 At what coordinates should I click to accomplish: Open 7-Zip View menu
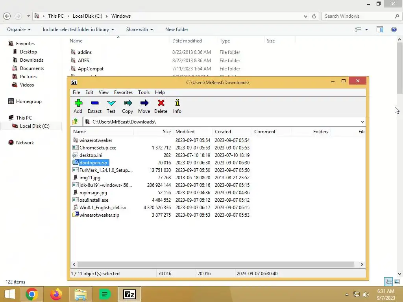tap(104, 92)
